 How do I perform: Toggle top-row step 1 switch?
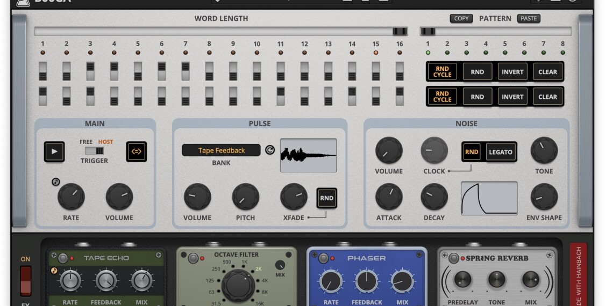42,71
